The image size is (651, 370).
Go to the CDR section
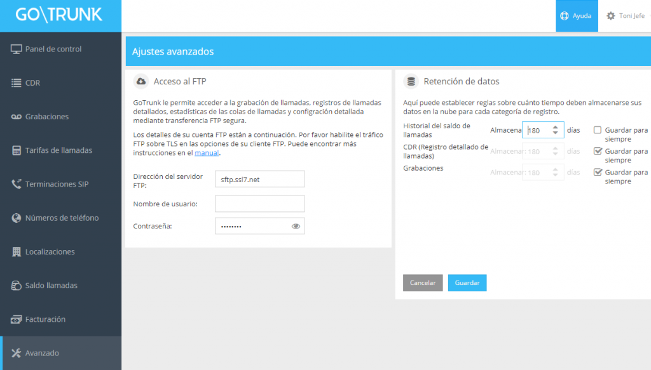coord(60,83)
